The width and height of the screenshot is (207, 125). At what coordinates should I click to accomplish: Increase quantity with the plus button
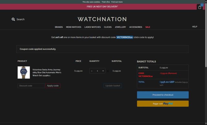(x=103, y=71)
